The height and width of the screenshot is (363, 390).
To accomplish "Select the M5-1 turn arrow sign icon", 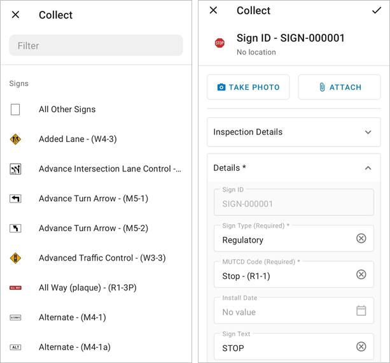I will tap(15, 199).
